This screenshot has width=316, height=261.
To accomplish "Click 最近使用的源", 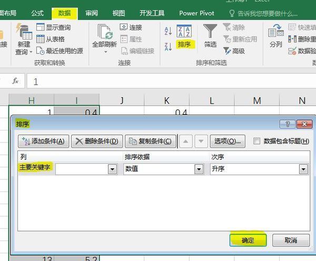I will (60, 51).
